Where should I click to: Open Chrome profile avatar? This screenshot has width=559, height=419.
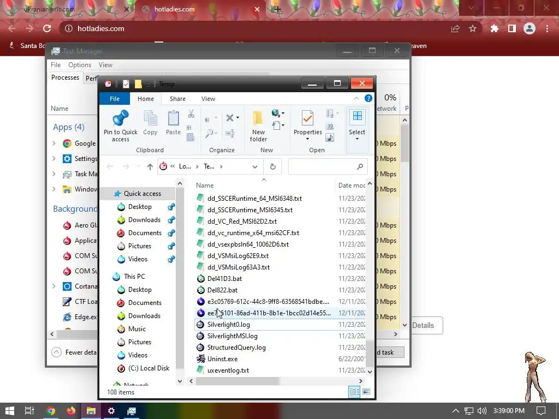coord(530,28)
